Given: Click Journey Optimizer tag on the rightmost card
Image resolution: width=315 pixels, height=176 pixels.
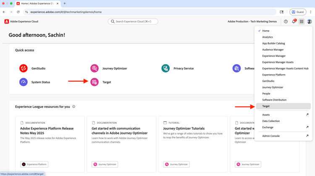Looking at the screenshot, I should coord(248,164).
